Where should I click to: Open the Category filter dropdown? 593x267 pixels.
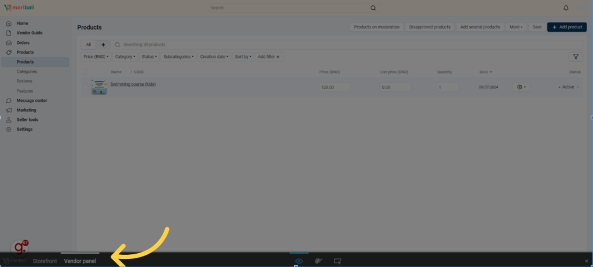pos(125,57)
